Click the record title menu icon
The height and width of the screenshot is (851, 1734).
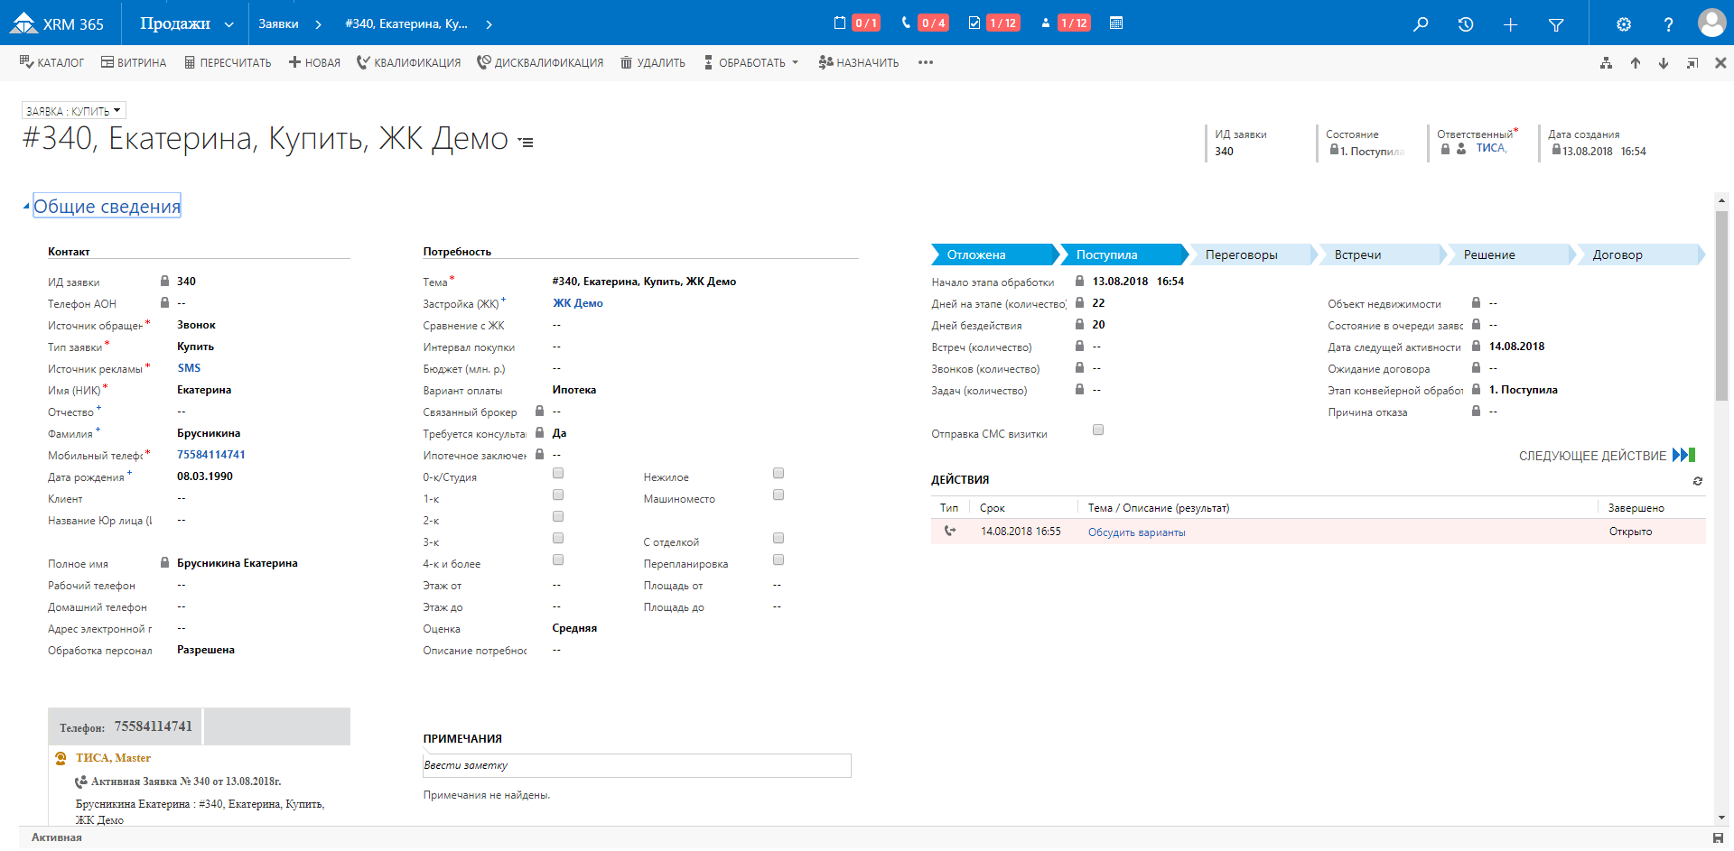(x=526, y=142)
